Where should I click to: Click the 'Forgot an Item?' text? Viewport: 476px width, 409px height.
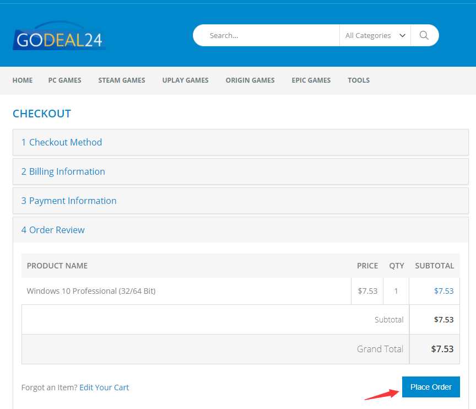click(50, 388)
